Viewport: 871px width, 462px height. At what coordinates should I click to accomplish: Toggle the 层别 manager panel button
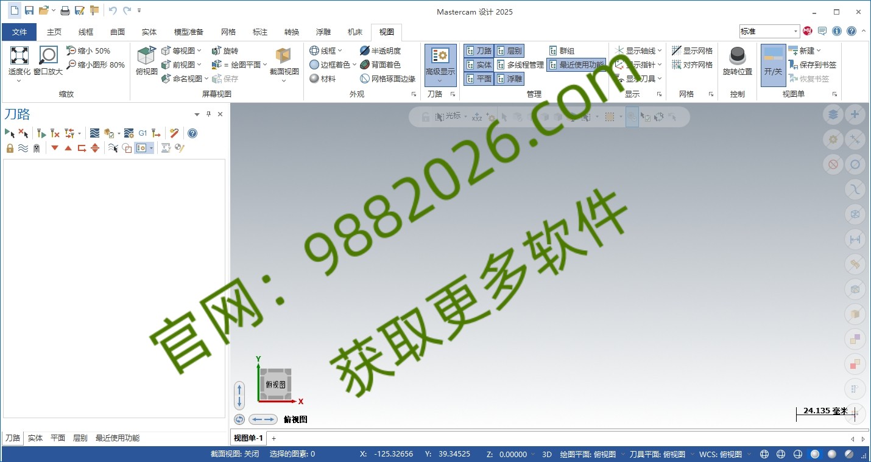(x=509, y=51)
